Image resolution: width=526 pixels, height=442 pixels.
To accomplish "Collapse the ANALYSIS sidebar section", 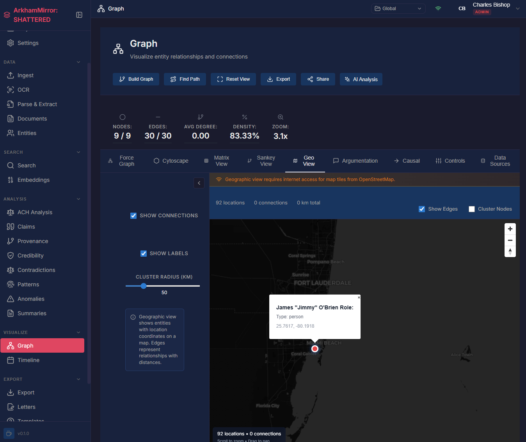I will (x=78, y=199).
